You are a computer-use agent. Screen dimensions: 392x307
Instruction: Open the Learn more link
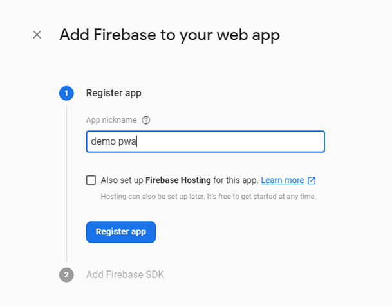[x=282, y=180]
